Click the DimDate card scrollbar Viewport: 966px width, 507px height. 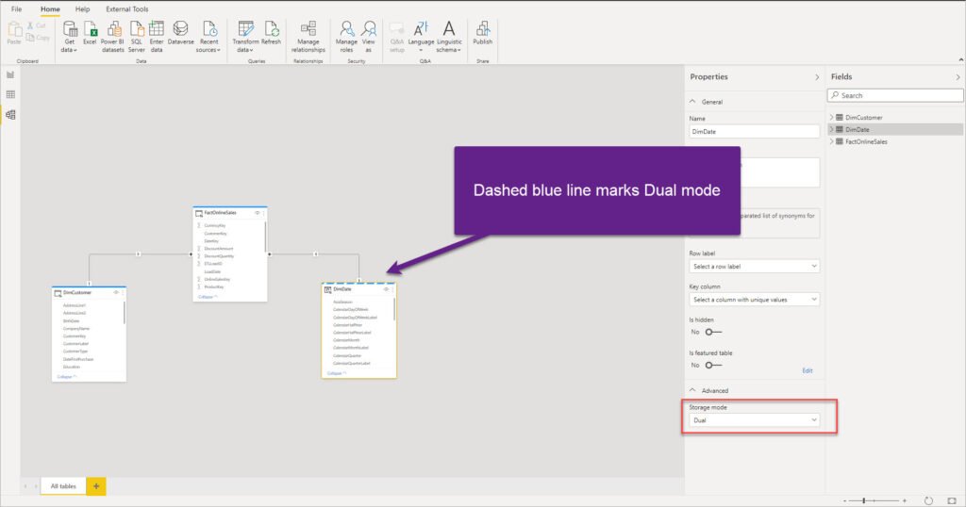(x=394, y=309)
